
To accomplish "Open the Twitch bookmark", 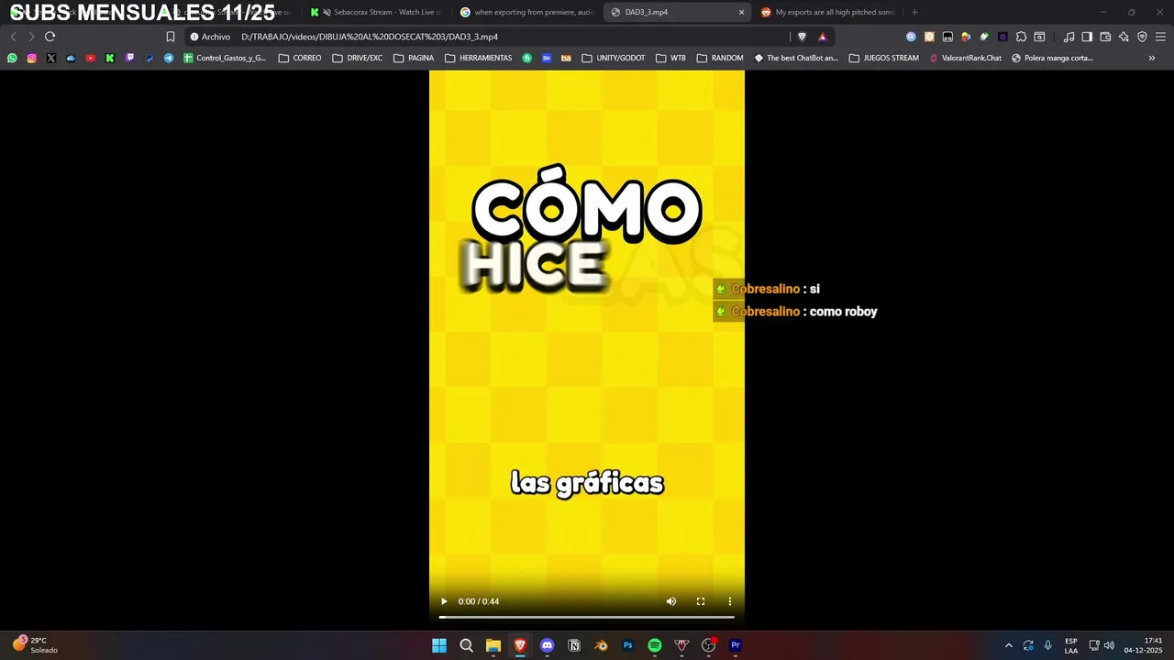I will 129,58.
